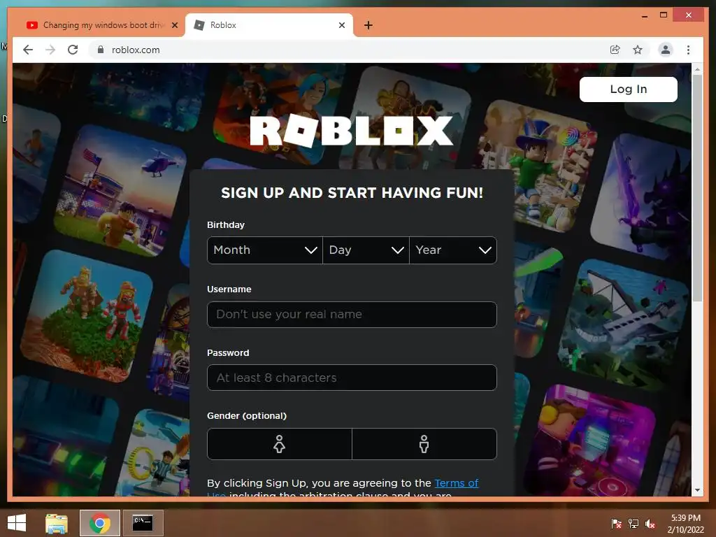Click the roblox.com address bar
Viewport: 716px width, 537px height.
347,50
